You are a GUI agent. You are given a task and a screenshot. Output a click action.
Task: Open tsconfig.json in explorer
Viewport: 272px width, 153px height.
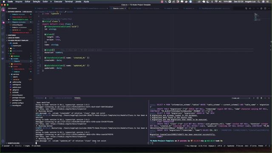tap(17, 105)
